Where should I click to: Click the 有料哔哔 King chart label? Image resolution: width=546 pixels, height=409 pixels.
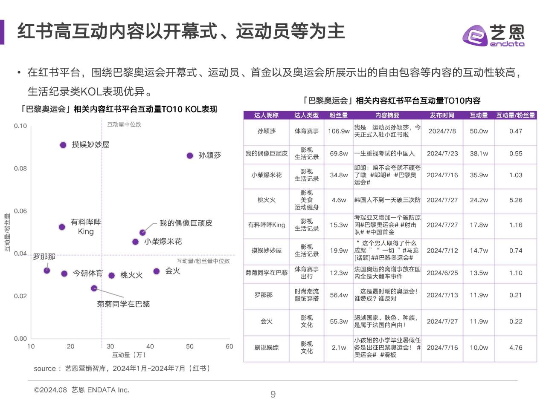86,227
